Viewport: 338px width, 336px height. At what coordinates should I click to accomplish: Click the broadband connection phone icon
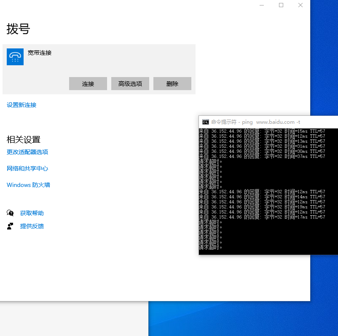pos(15,57)
